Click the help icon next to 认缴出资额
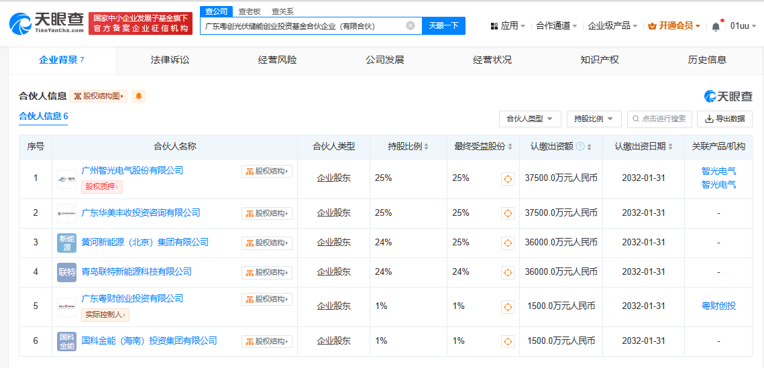Image resolution: width=764 pixels, height=368 pixels. pos(580,147)
